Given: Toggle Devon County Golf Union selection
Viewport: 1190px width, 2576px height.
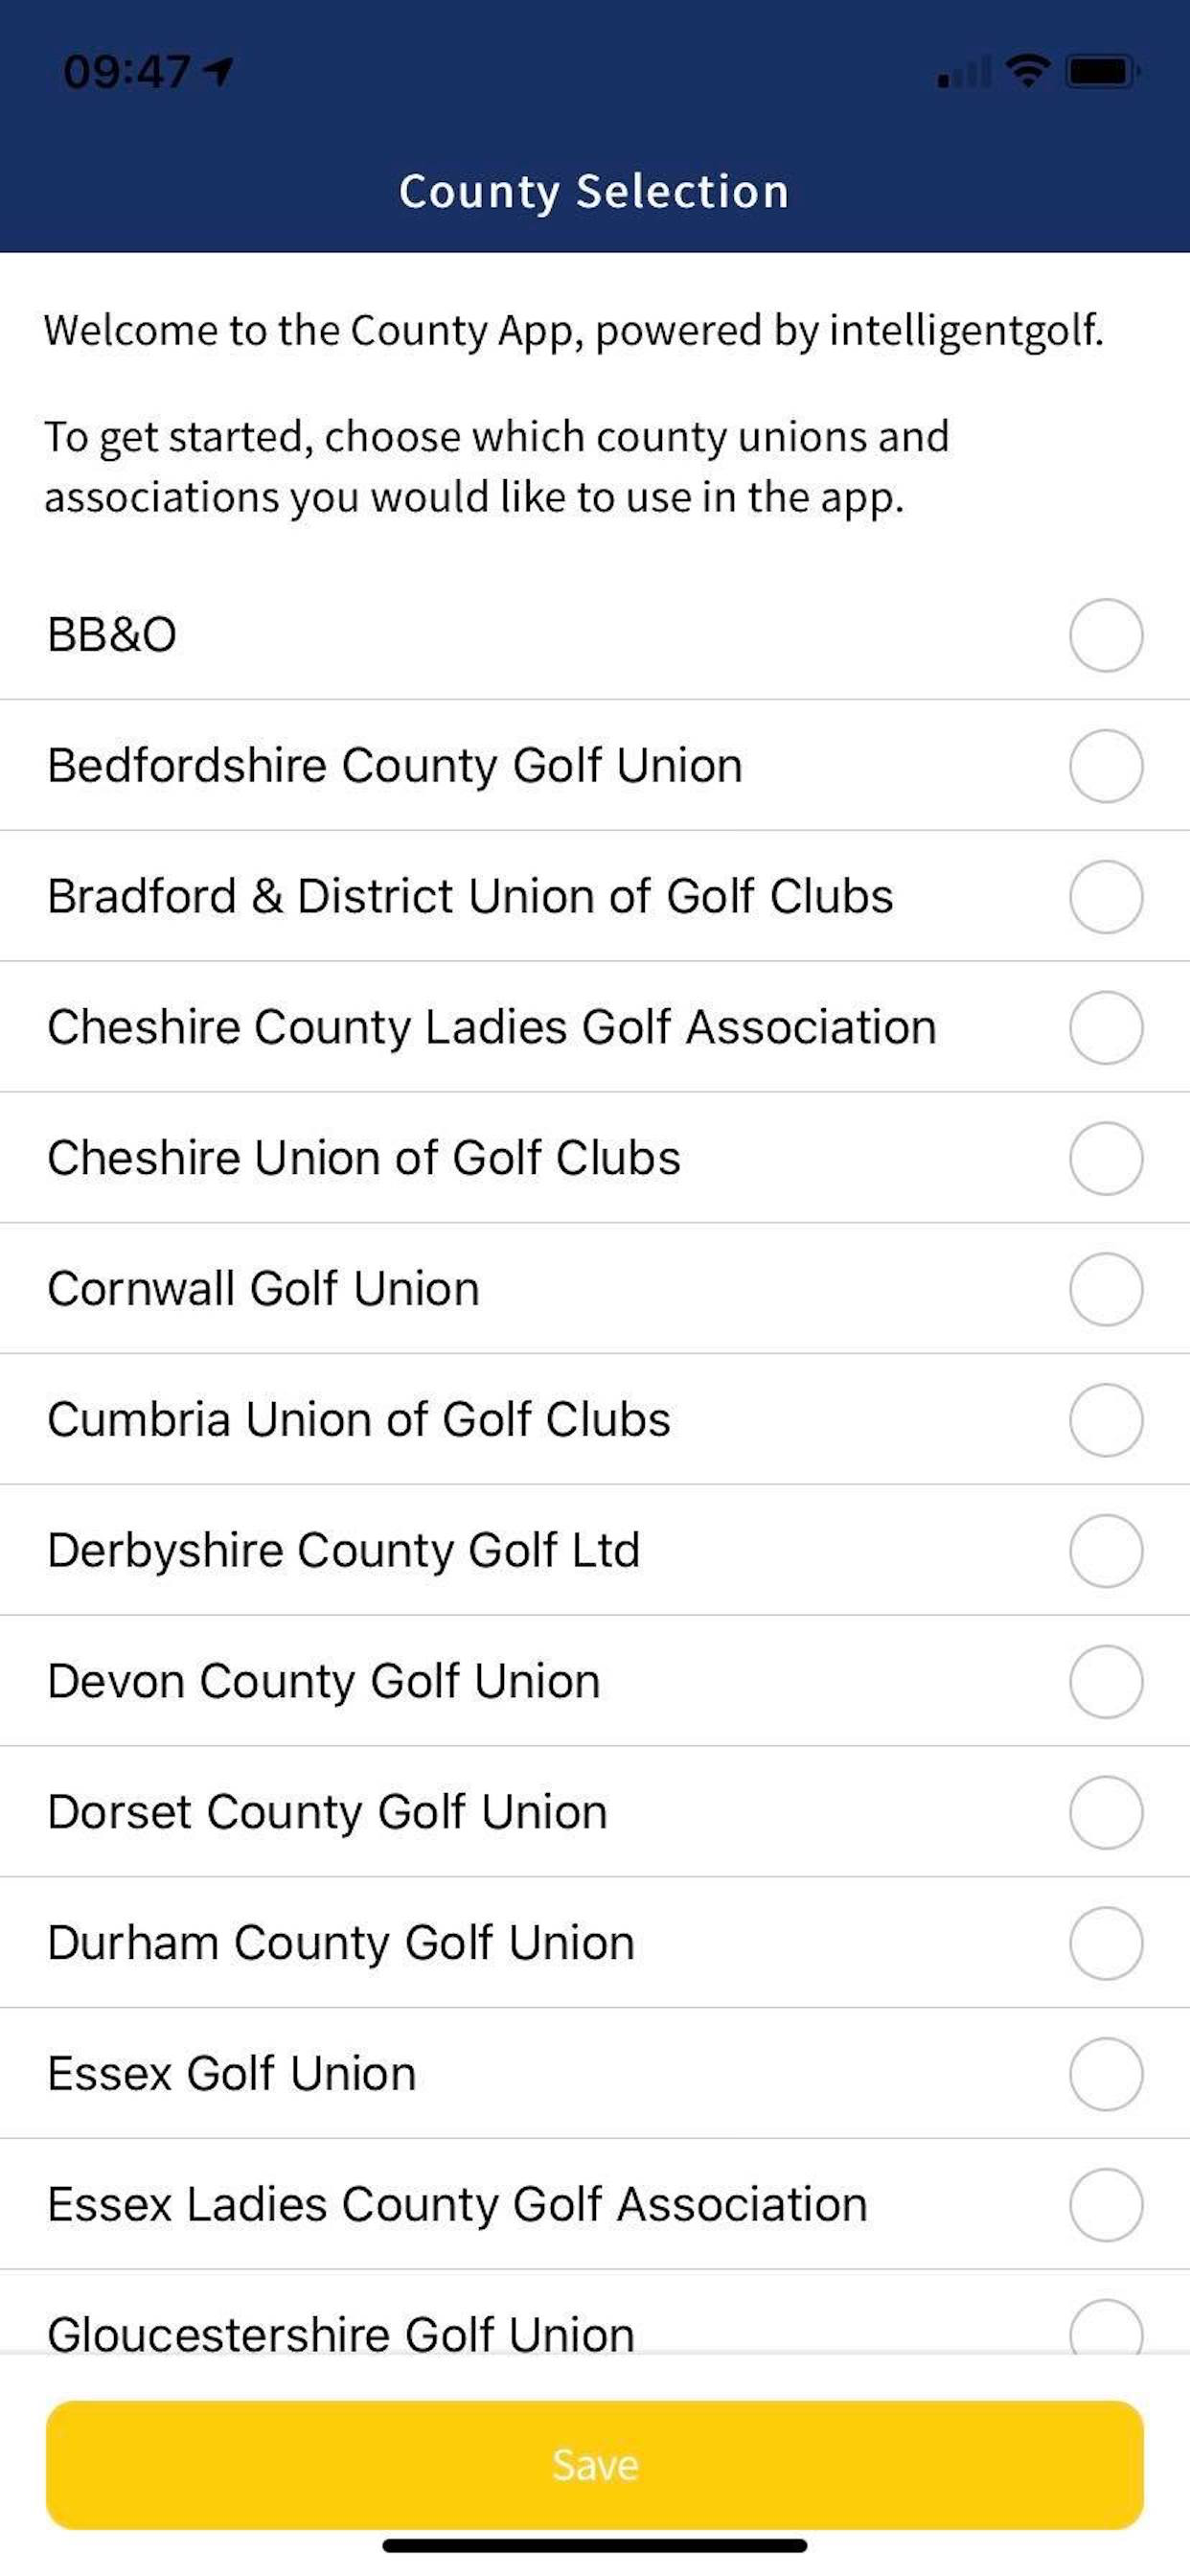Looking at the screenshot, I should (1105, 1681).
